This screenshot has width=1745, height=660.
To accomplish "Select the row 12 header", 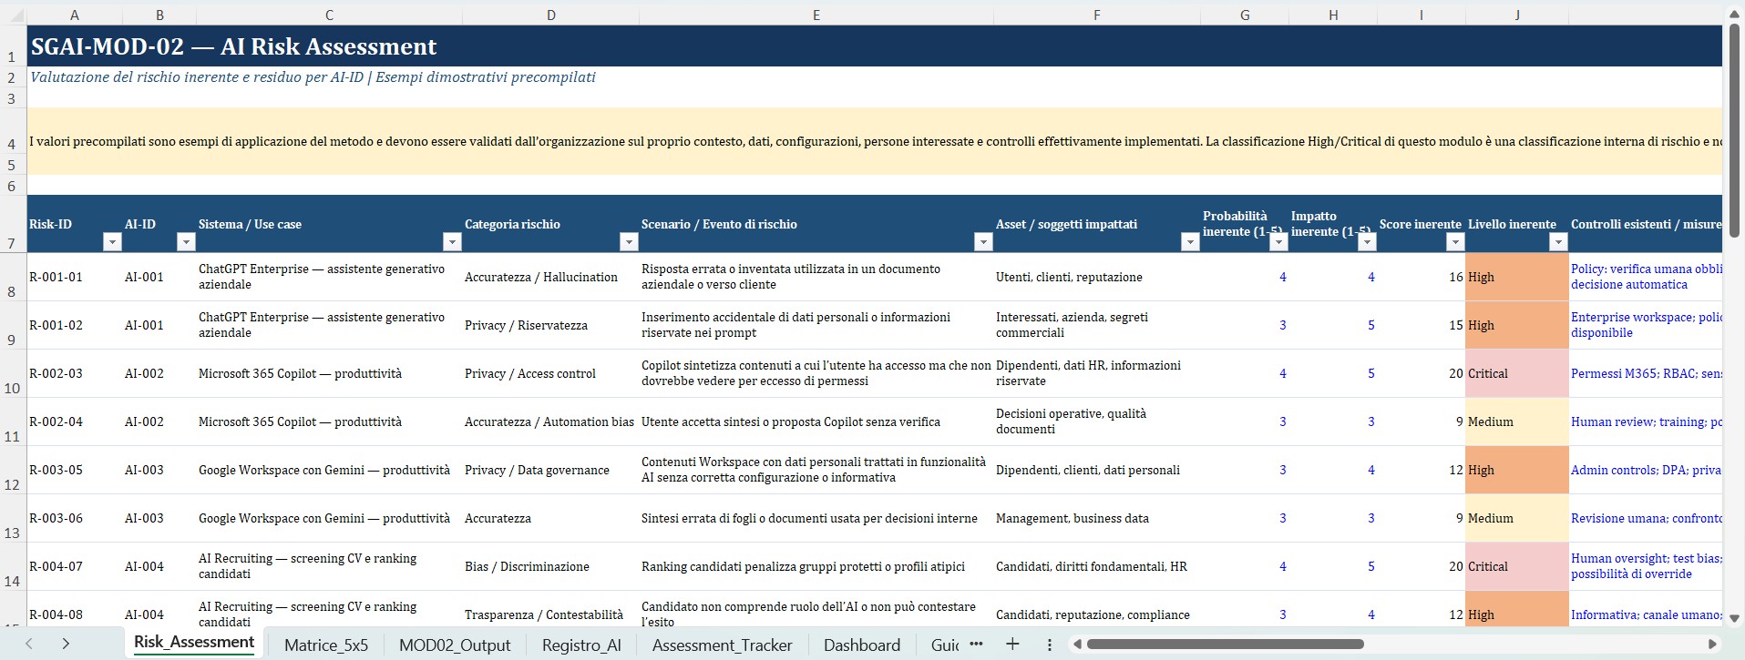I will pyautogui.click(x=13, y=470).
